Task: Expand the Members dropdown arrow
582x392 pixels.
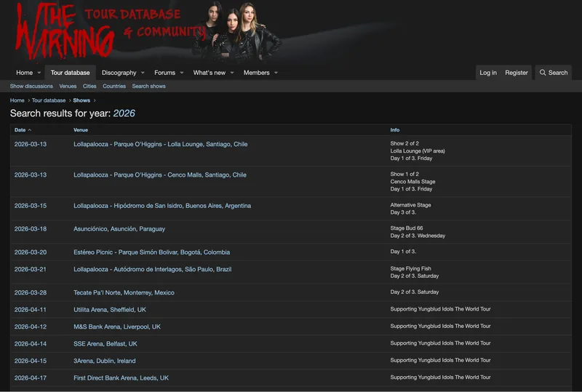Action: (x=276, y=73)
